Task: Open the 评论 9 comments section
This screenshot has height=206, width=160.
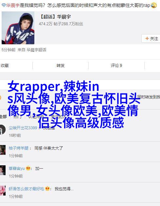Action: click(x=116, y=65)
